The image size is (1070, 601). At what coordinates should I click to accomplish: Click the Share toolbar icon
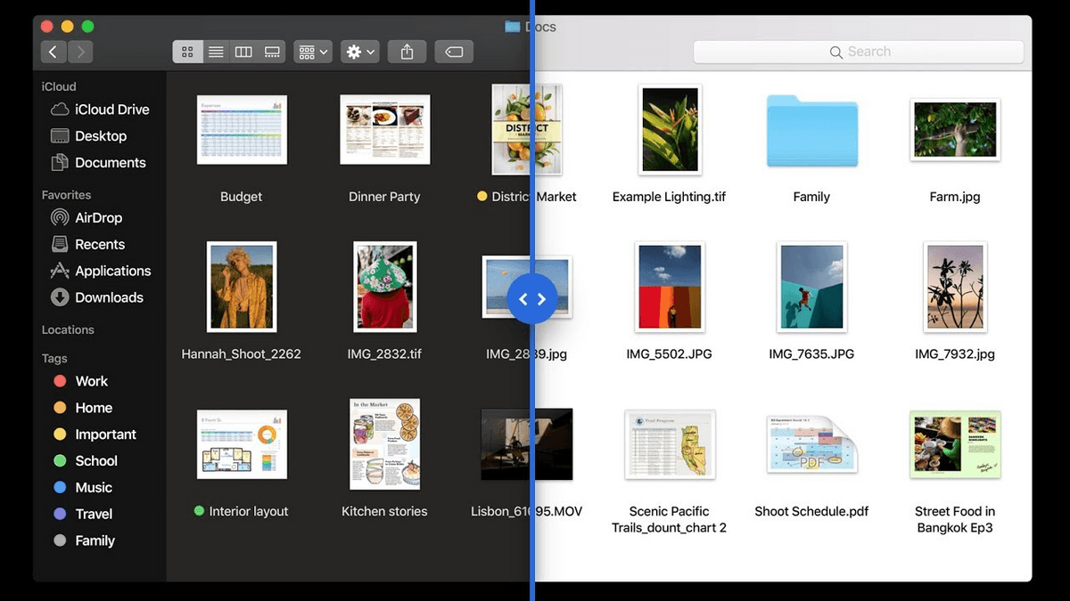pyautogui.click(x=407, y=52)
